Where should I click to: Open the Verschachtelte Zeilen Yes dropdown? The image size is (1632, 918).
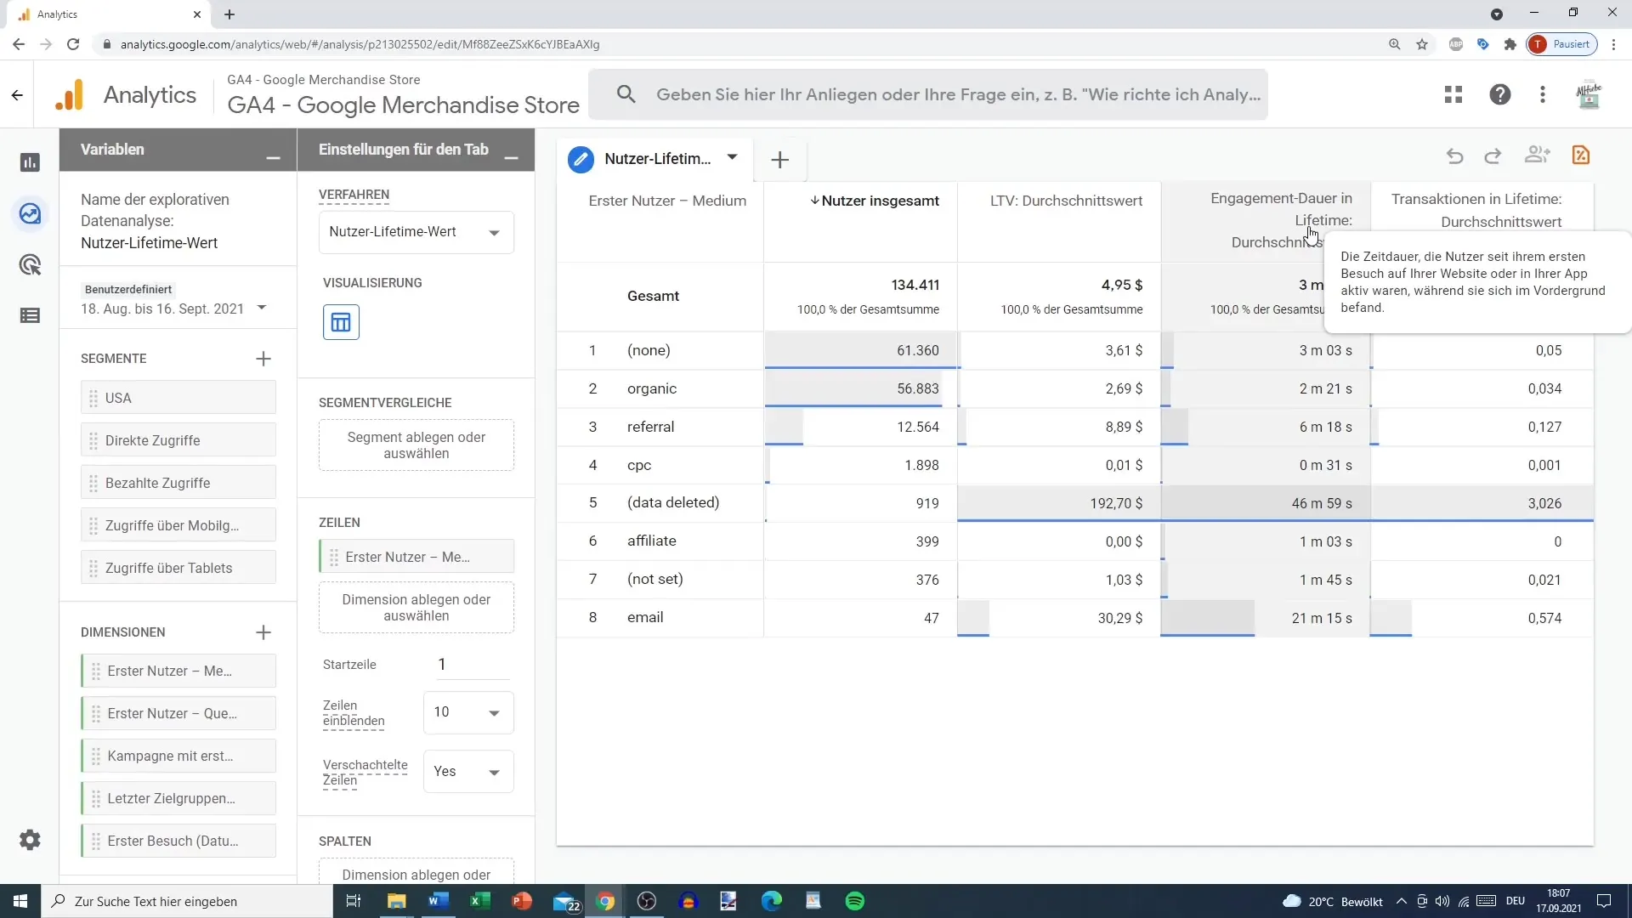pos(468,772)
